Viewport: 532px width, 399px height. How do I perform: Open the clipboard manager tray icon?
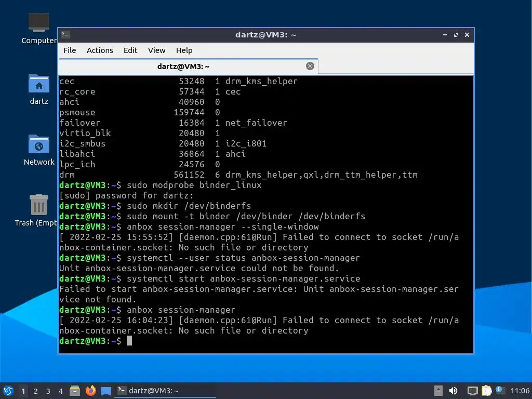point(486,391)
